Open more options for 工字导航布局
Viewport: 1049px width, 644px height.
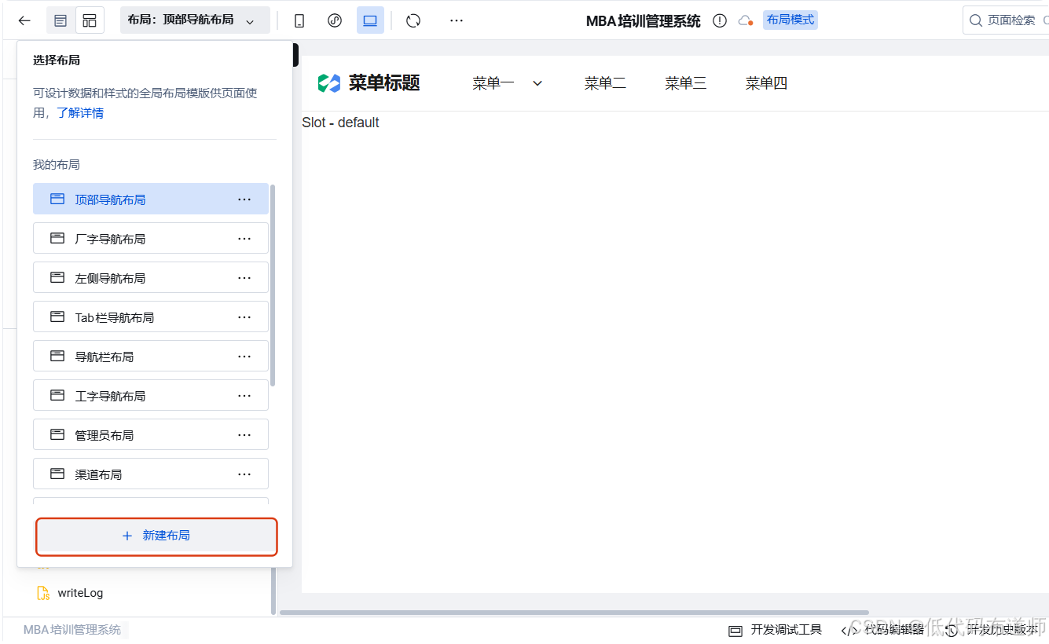tap(244, 396)
